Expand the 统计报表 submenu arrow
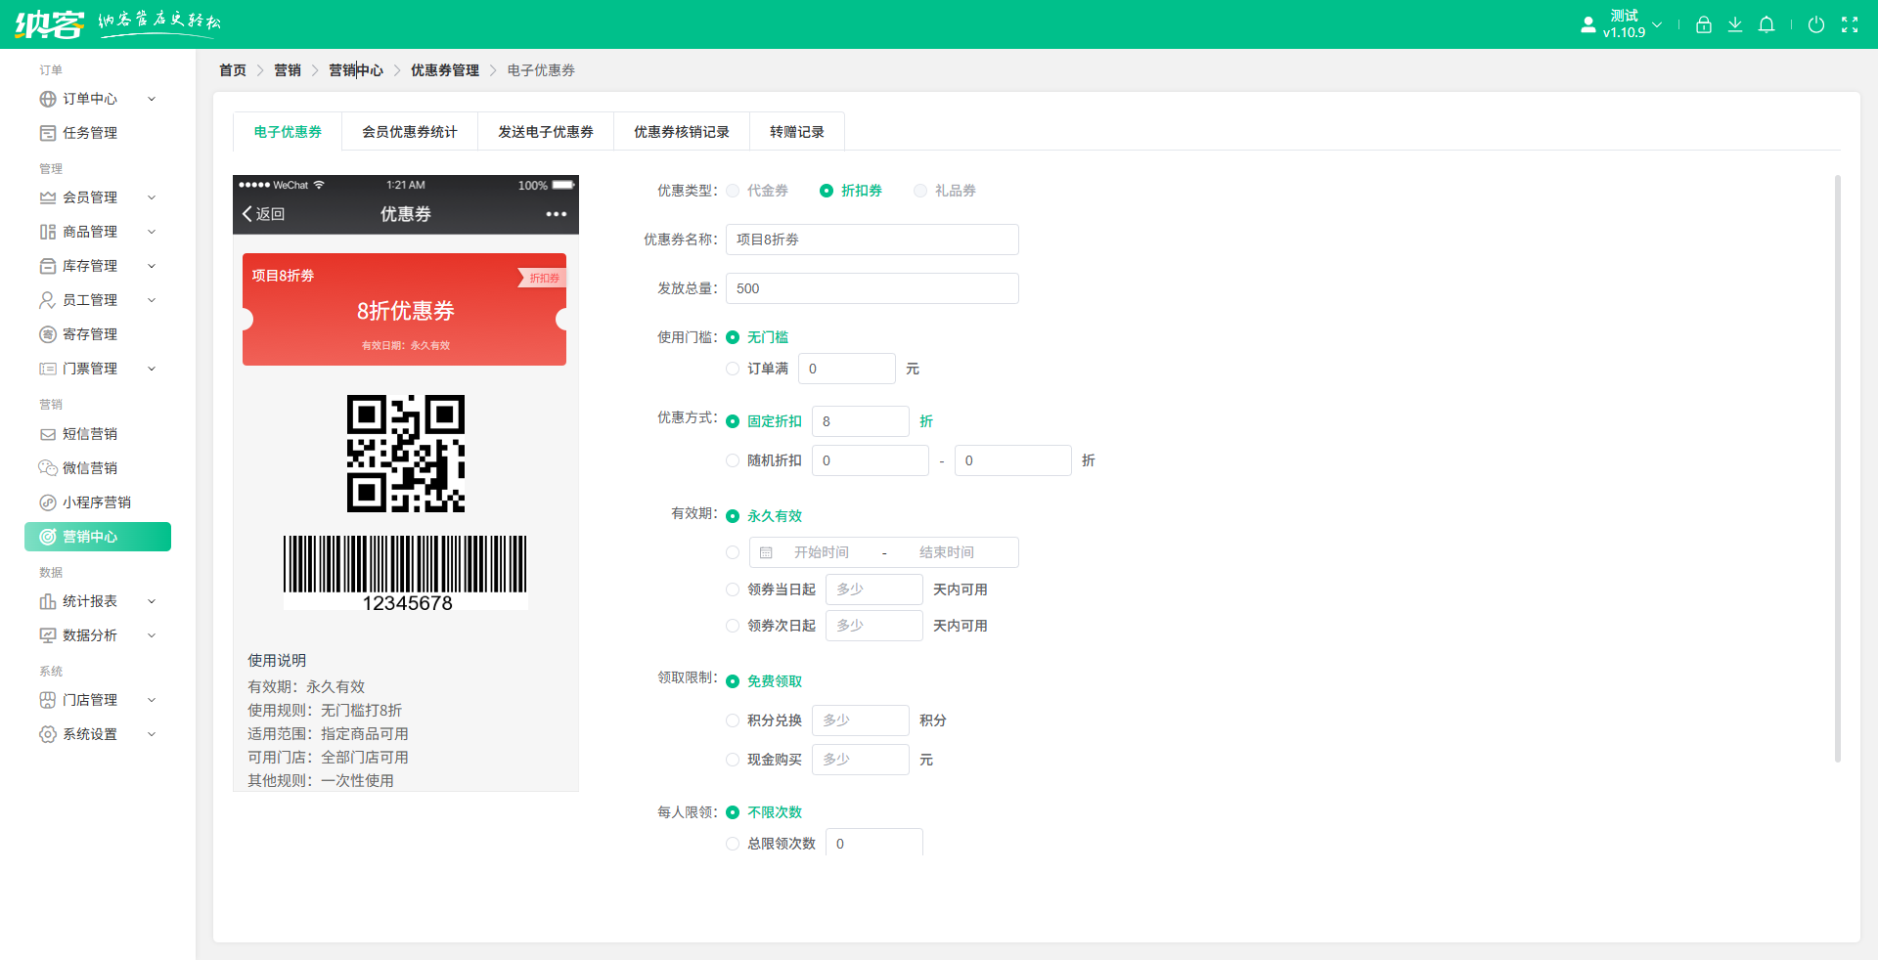The width and height of the screenshot is (1878, 960). pyautogui.click(x=152, y=601)
